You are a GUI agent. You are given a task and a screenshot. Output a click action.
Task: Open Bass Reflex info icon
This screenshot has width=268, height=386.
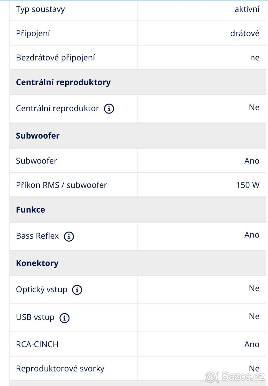point(69,236)
